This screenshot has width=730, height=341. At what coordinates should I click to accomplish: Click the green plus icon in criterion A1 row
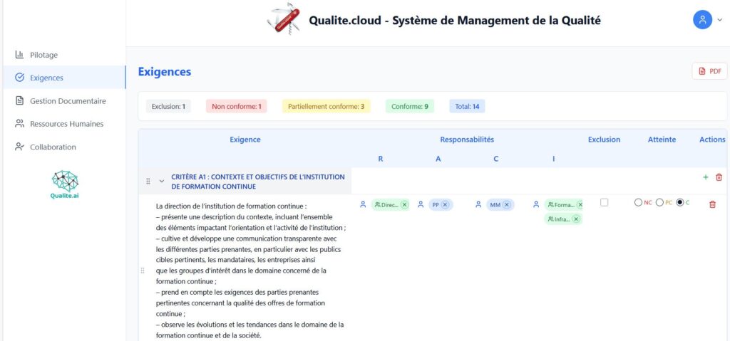tap(706, 177)
